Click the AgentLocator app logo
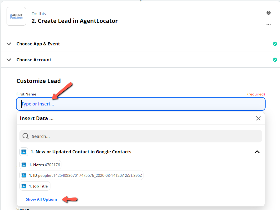280x210 pixels. click(16, 16)
